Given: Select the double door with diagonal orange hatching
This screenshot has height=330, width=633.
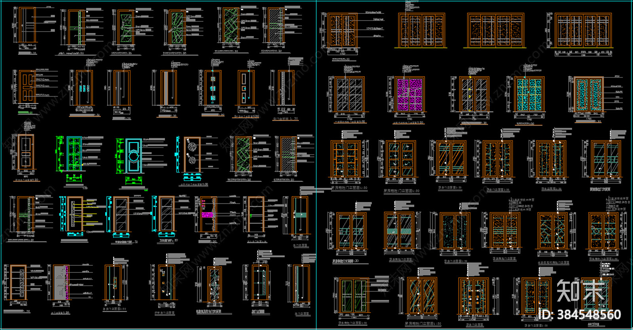Looking at the screenshot, I should [451, 158].
